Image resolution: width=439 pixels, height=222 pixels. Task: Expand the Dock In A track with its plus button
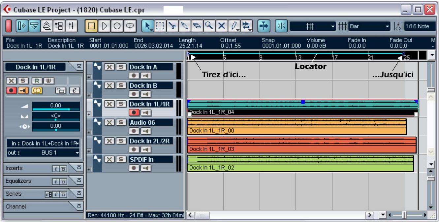click(x=89, y=76)
